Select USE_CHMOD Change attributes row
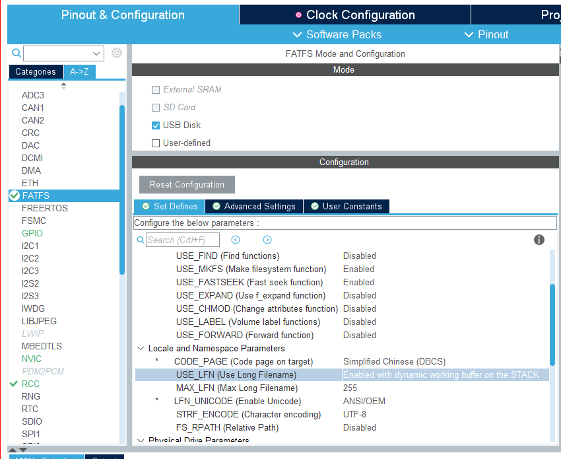 point(342,309)
